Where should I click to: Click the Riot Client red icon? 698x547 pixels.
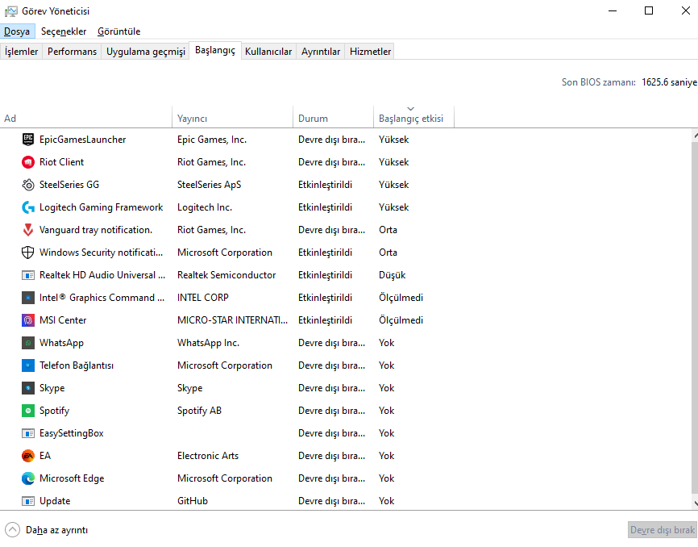tap(28, 162)
